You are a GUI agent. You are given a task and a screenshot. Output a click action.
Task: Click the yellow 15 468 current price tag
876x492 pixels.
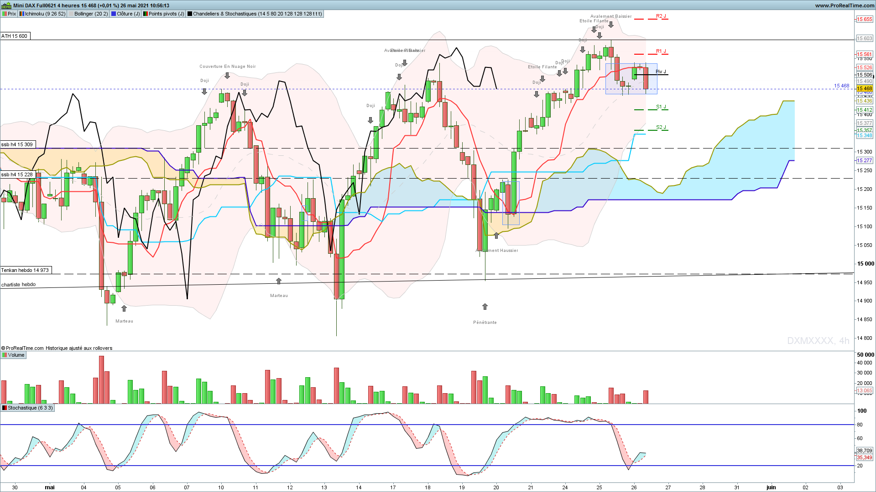point(865,88)
